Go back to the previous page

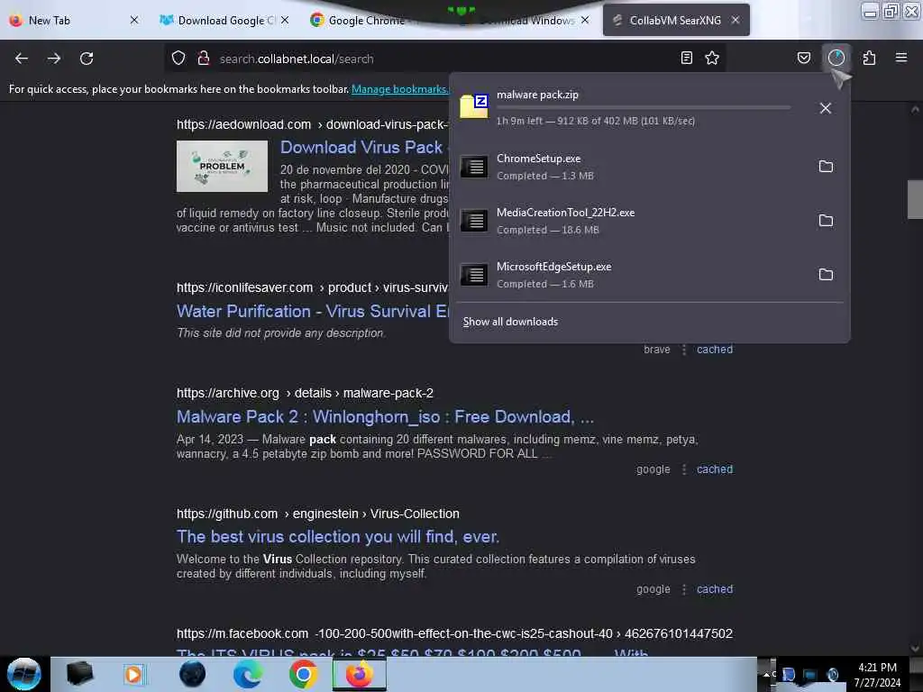coord(22,59)
